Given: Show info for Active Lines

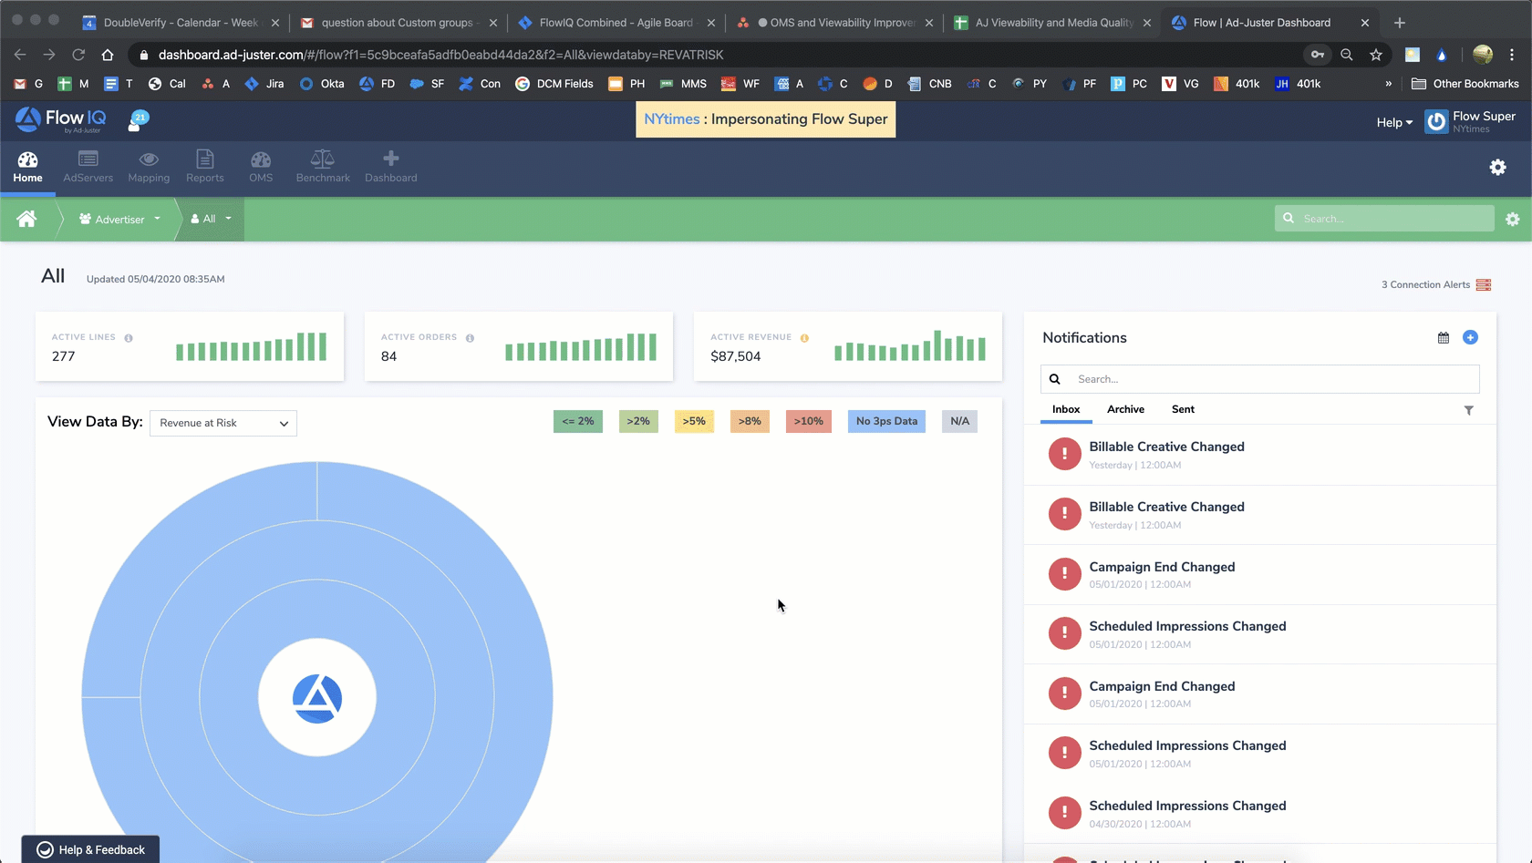Looking at the screenshot, I should (129, 338).
